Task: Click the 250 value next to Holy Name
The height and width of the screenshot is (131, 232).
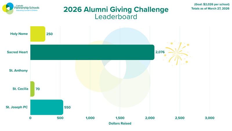Action: point(49,34)
